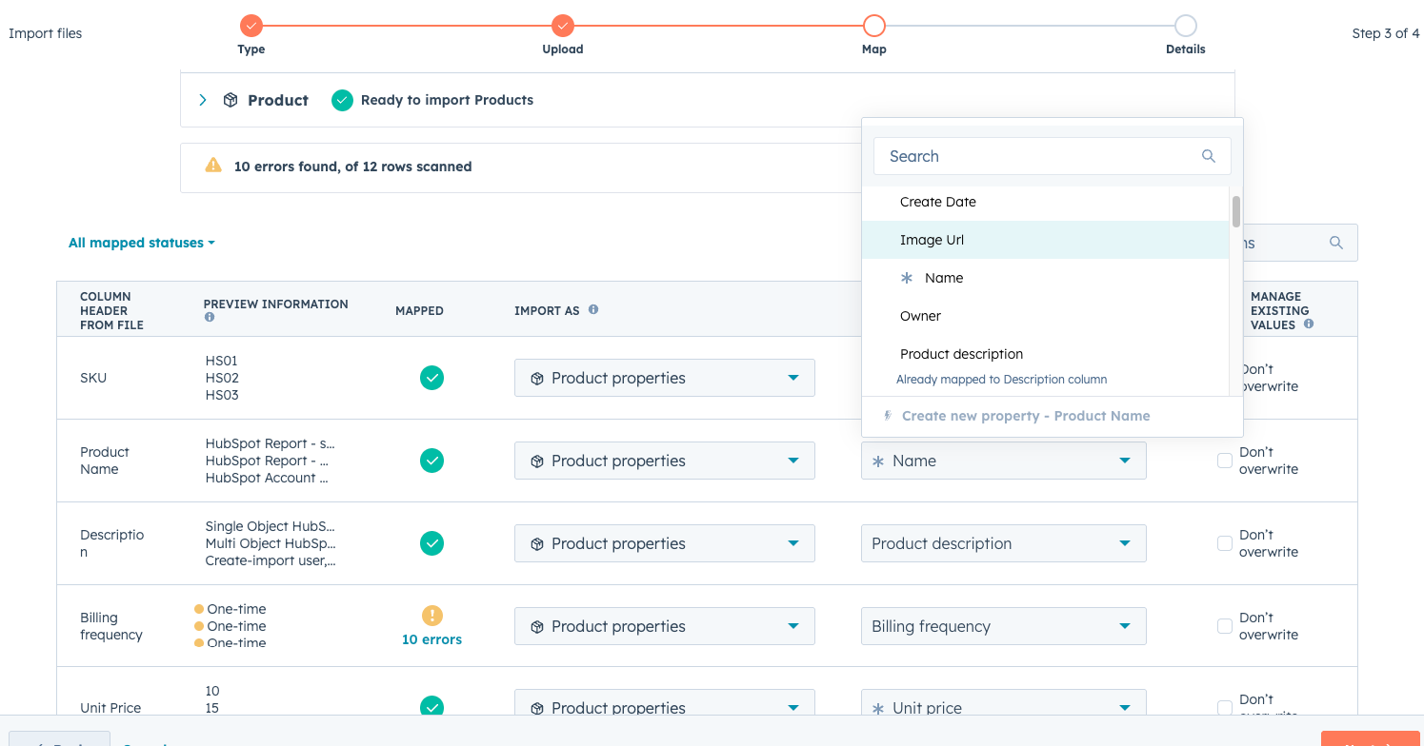Select Image Url from property list
Viewport: 1424px width, 746px height.
pos(932,240)
